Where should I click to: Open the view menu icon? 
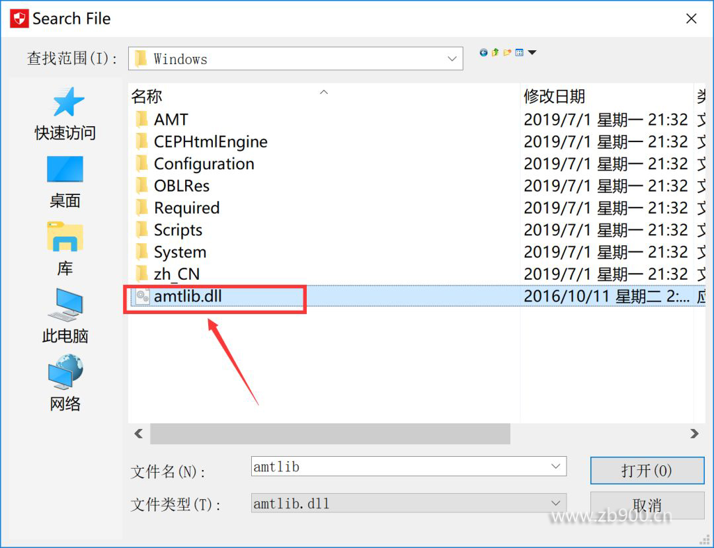coord(519,53)
